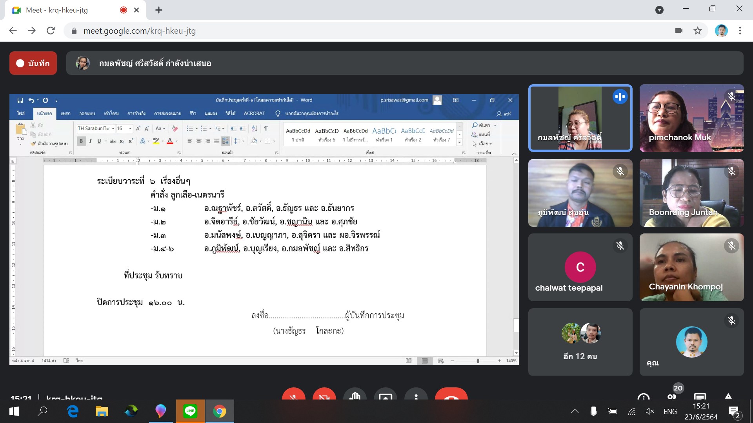753x423 pixels.
Task: Open Meet more options menu
Action: coord(416,396)
